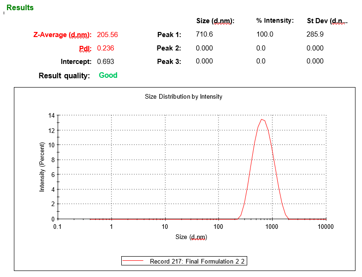Click the Peak 1 row label
Image resolution: width=362 pixels, height=277 pixels.
click(x=169, y=35)
